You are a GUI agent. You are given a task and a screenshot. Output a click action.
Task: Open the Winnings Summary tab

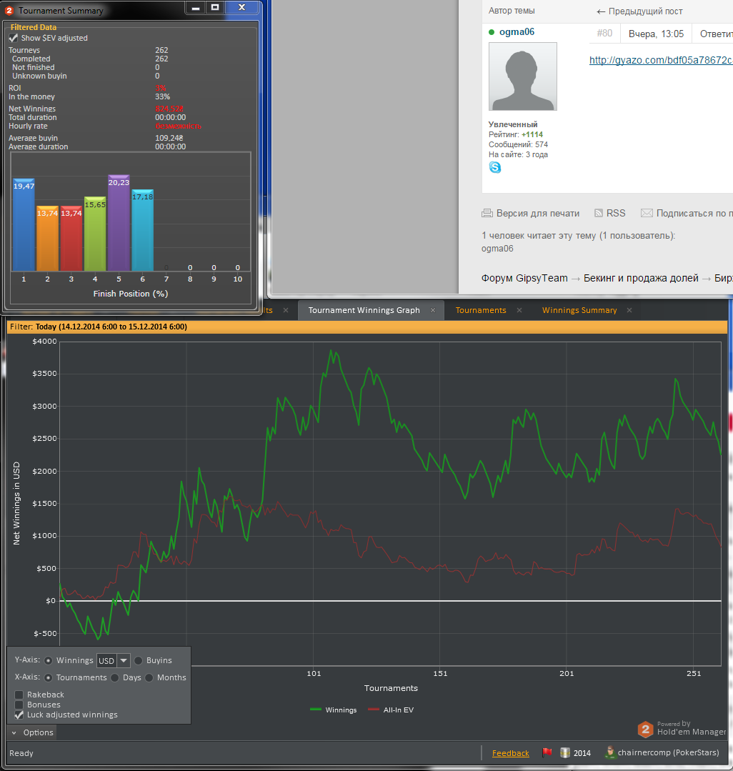pos(579,310)
